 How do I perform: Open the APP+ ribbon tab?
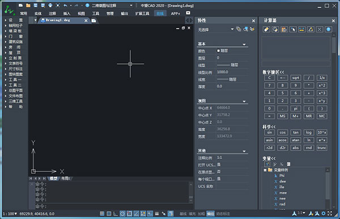(176, 14)
